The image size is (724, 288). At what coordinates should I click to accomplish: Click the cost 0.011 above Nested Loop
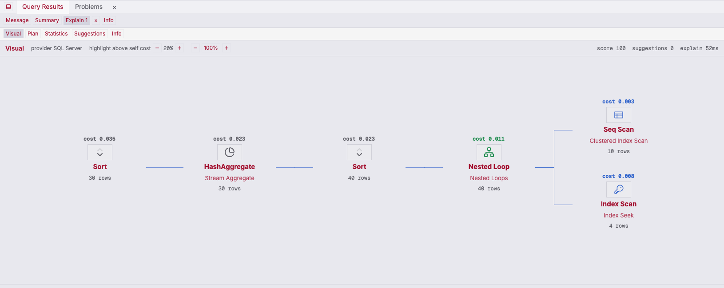tap(489, 139)
